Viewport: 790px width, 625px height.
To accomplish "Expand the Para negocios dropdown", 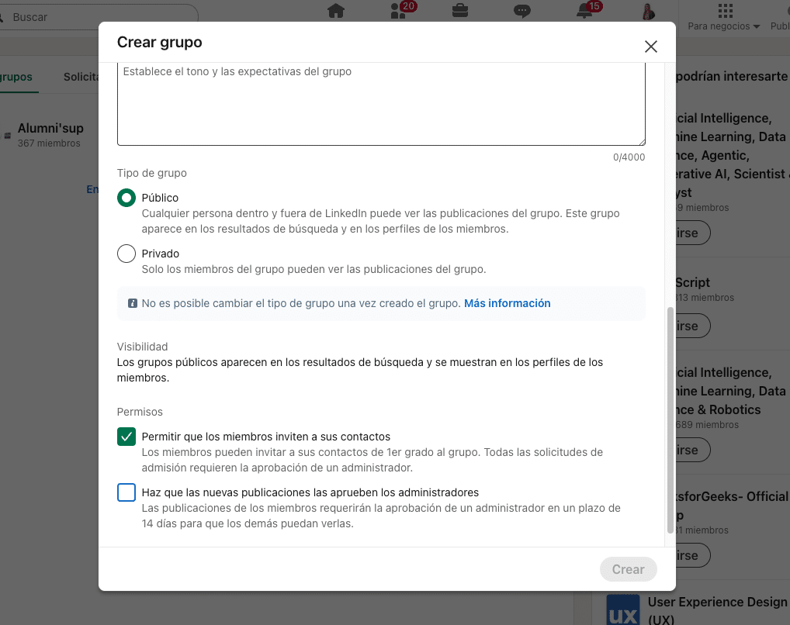I will [723, 26].
